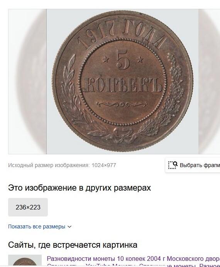Click the crop-selection icon beside Выбрать фрагмент

click(173, 165)
